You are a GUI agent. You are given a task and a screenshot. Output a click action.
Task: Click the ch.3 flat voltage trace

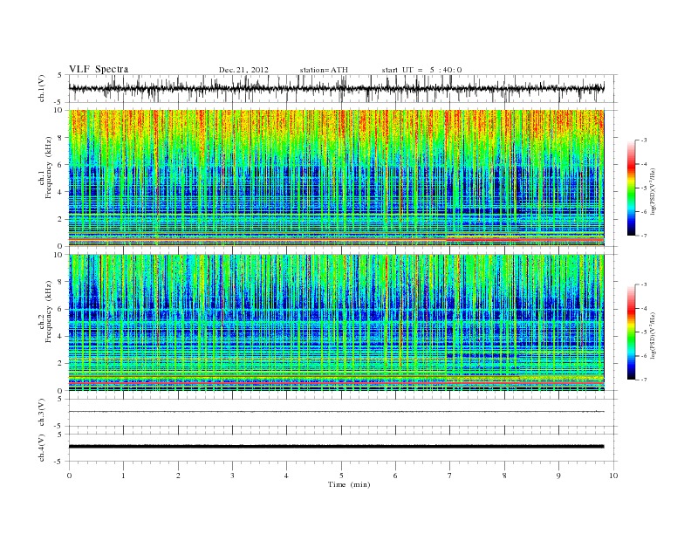336,412
